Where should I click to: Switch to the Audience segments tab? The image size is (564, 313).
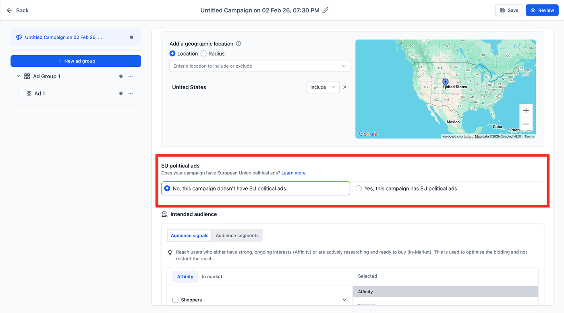coord(237,236)
